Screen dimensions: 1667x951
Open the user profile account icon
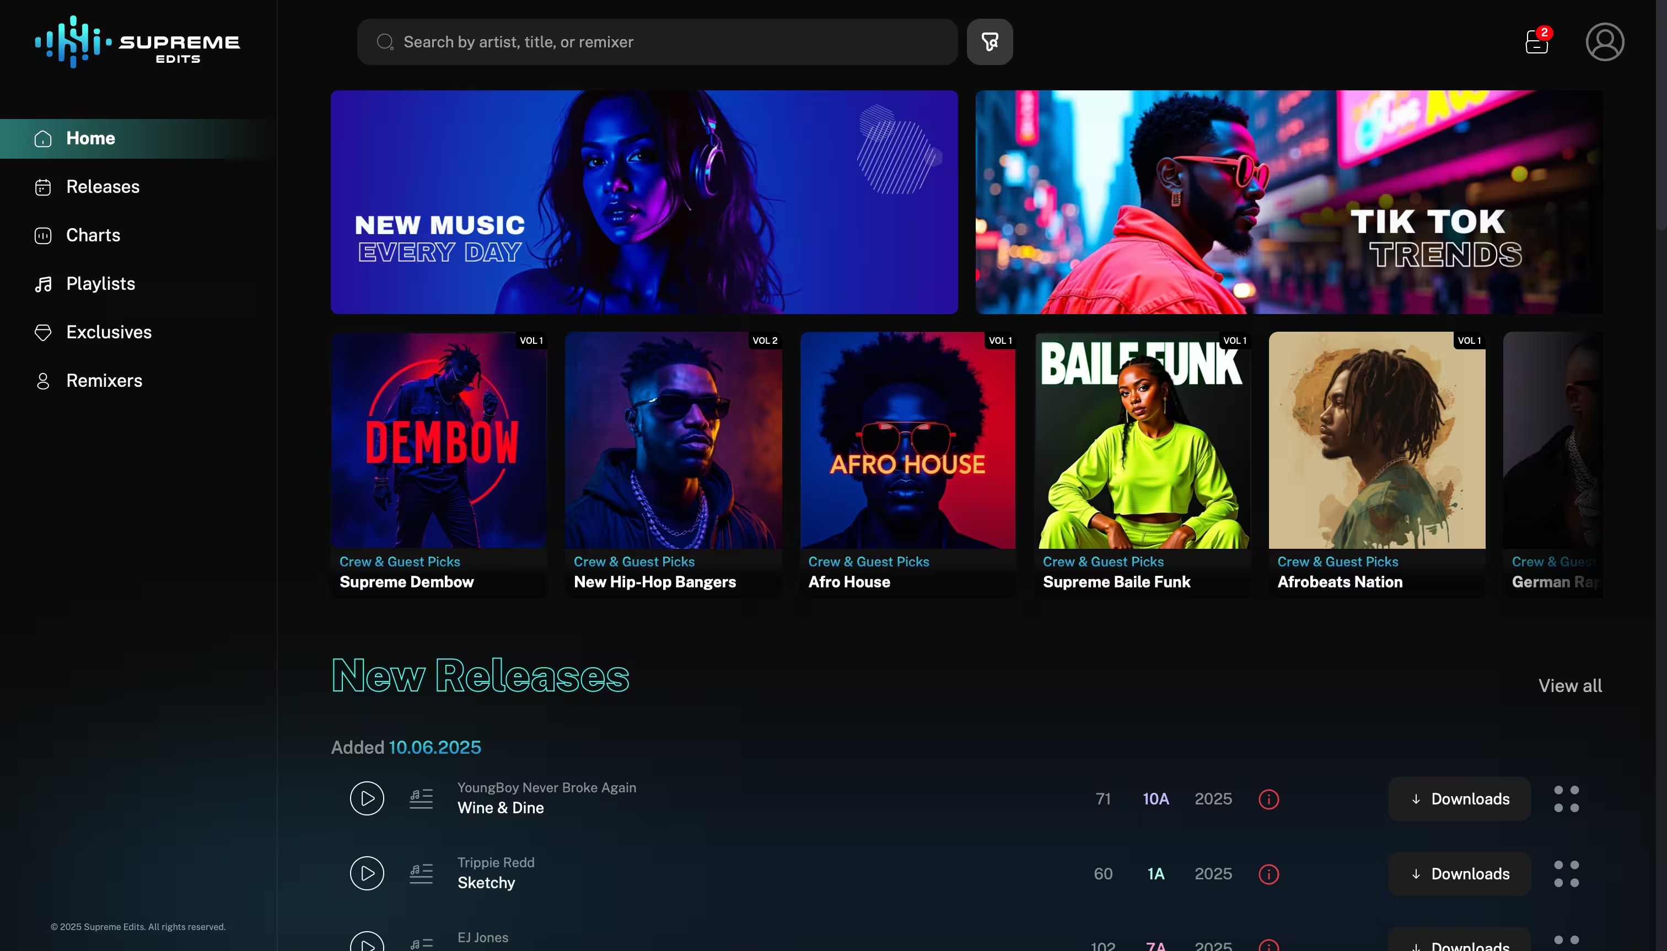click(x=1606, y=41)
